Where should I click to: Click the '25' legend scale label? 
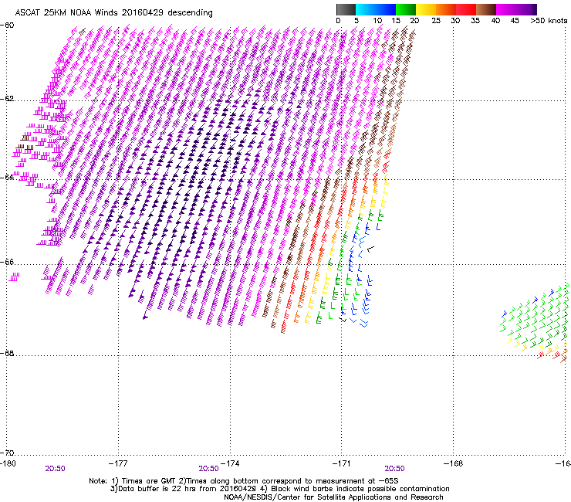pos(436,21)
